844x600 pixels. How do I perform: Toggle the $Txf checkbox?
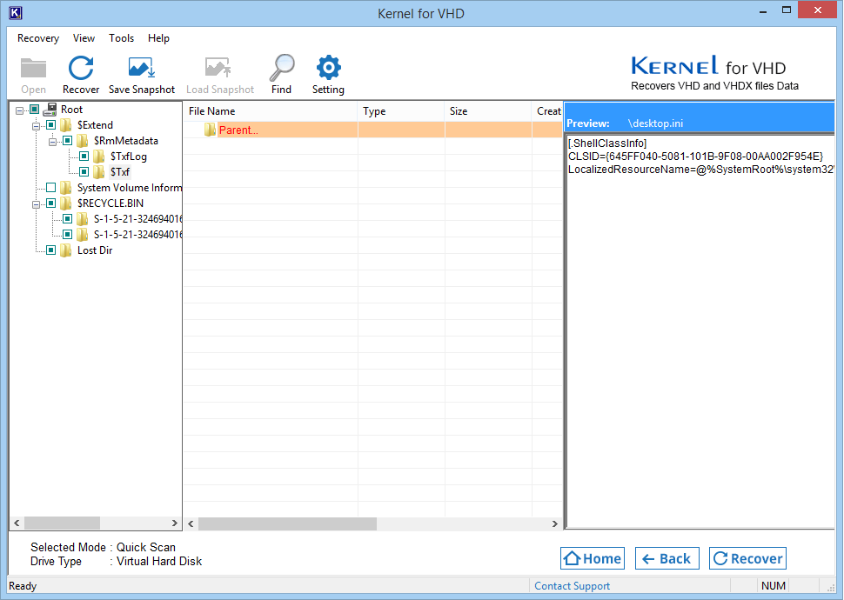point(84,172)
